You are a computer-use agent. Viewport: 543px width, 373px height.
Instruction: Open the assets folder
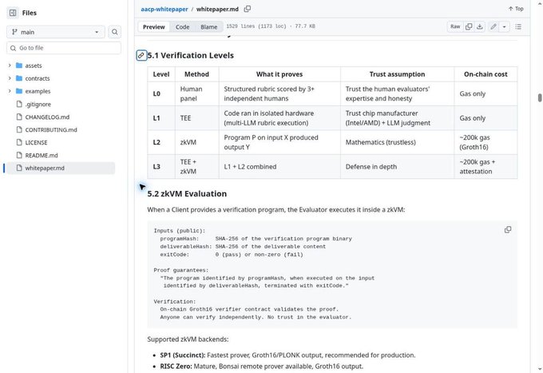point(34,65)
